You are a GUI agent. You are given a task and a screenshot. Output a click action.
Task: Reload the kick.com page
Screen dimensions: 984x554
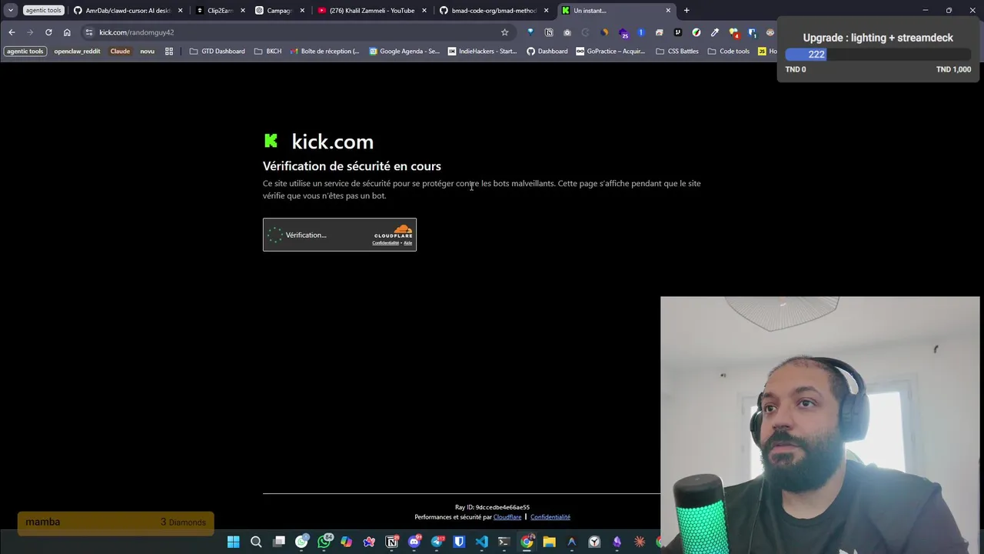[x=48, y=32]
